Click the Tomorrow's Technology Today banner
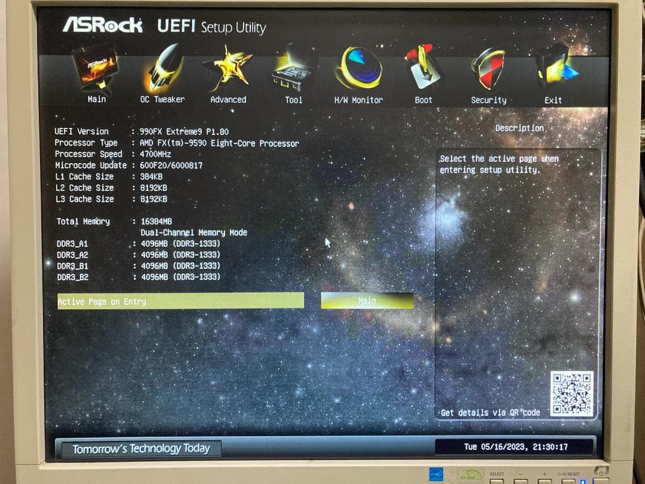 [139, 448]
